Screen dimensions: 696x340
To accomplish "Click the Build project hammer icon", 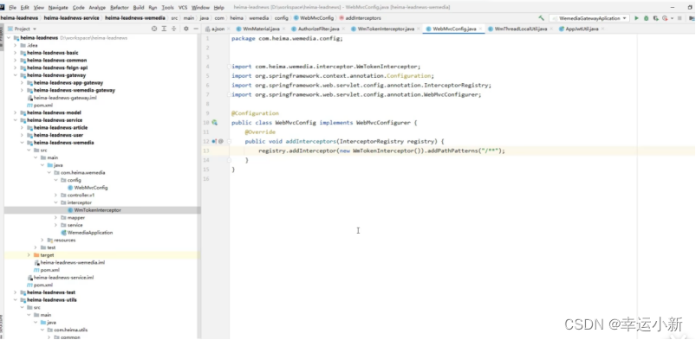I will [541, 18].
